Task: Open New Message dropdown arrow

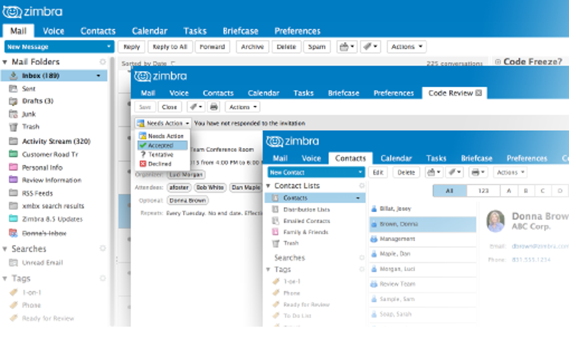Action: (x=109, y=47)
